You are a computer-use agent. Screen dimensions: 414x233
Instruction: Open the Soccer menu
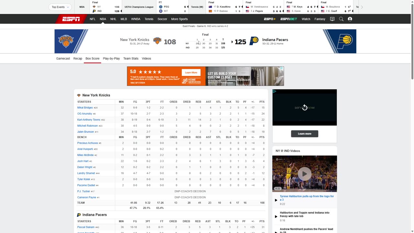pos(162,19)
